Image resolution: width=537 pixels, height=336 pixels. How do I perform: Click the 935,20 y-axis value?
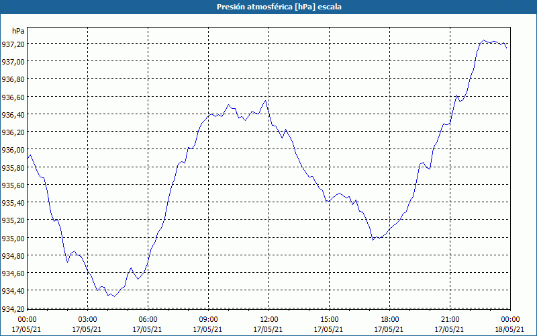click(13, 220)
